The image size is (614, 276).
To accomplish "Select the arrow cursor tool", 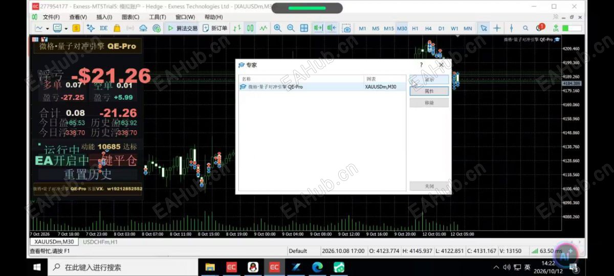I will 484,28.
